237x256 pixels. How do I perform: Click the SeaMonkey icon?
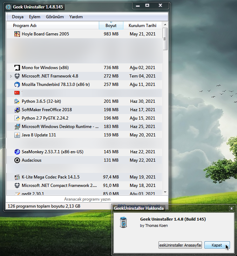17,152
